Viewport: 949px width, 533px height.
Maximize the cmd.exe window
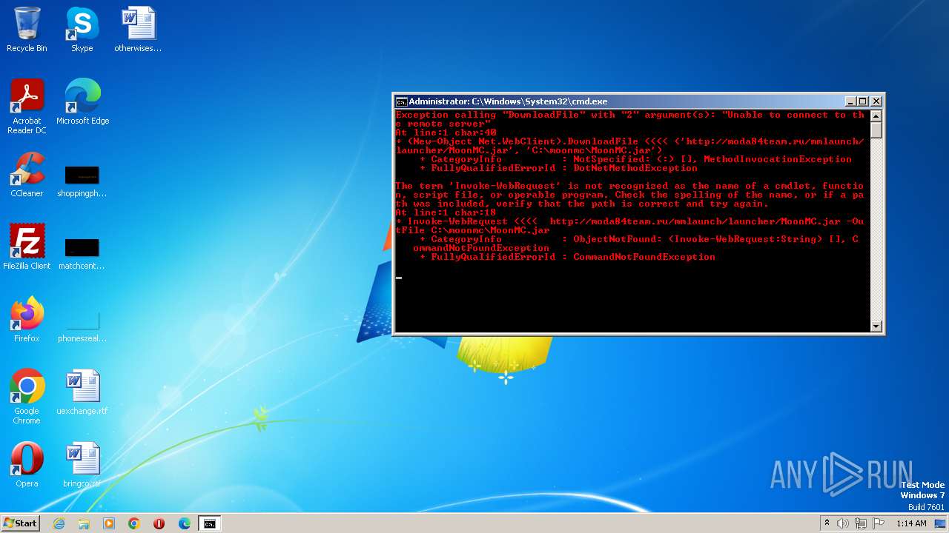(863, 101)
